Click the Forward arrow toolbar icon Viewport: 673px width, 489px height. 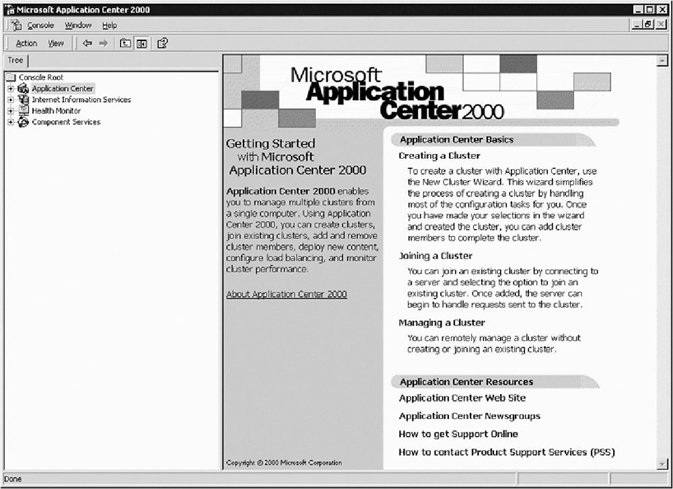pyautogui.click(x=104, y=43)
